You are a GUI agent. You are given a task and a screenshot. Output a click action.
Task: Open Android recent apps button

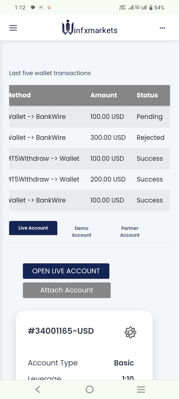[x=141, y=389]
